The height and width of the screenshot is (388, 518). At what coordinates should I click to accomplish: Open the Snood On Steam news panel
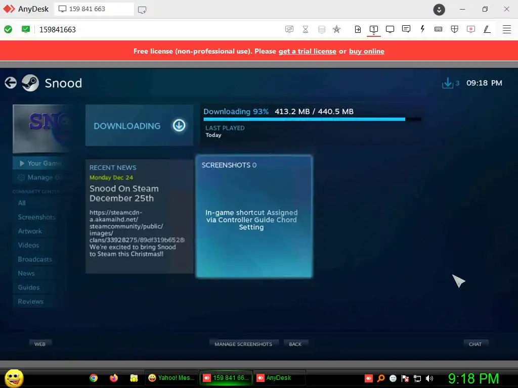pos(140,216)
